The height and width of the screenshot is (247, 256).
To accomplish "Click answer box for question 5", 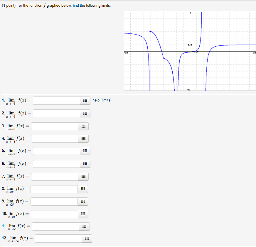I will tap(56, 151).
